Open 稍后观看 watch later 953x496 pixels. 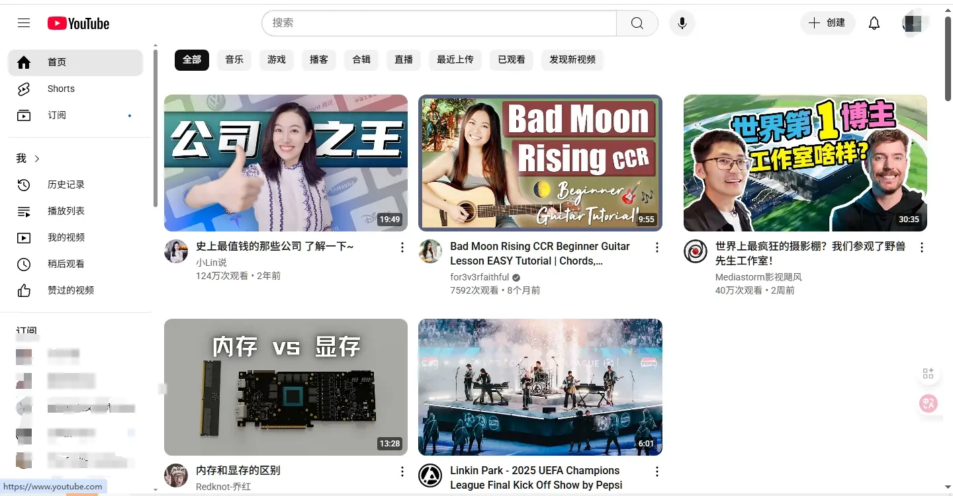pos(75,264)
